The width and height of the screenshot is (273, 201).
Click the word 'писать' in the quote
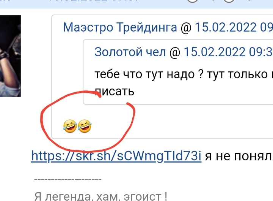(x=115, y=91)
